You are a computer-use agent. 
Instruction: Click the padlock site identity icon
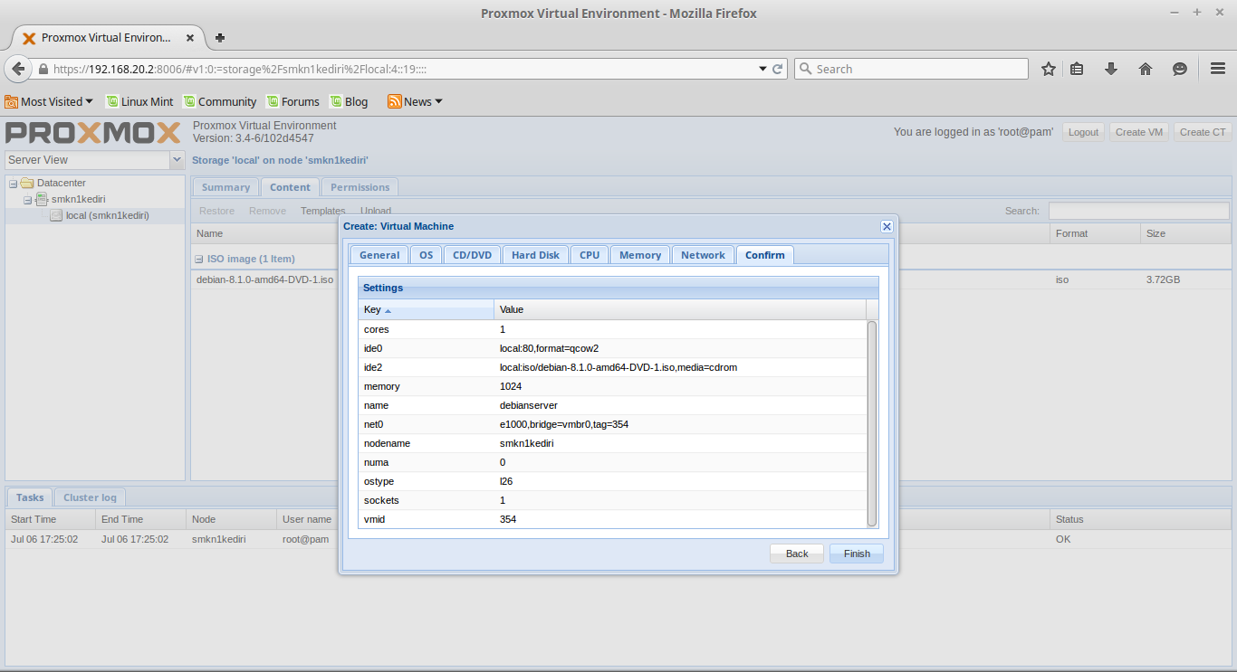pos(43,69)
